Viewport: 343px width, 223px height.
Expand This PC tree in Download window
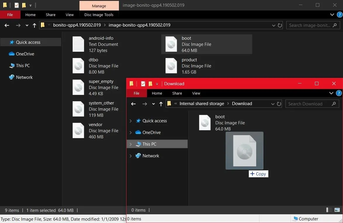coord(131,144)
